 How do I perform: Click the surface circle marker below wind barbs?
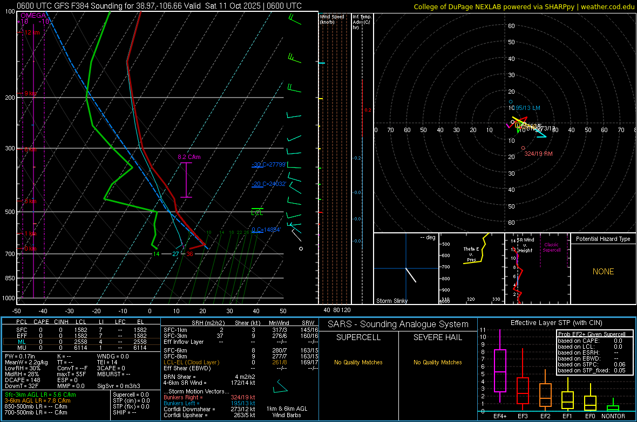click(x=301, y=249)
